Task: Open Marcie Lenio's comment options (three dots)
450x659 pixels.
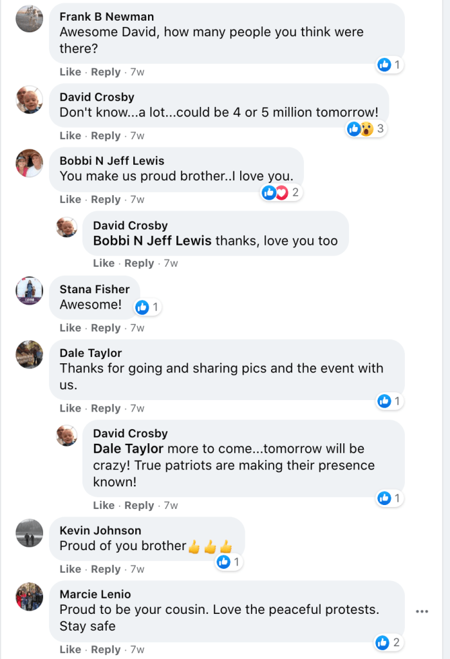Action: [x=422, y=611]
